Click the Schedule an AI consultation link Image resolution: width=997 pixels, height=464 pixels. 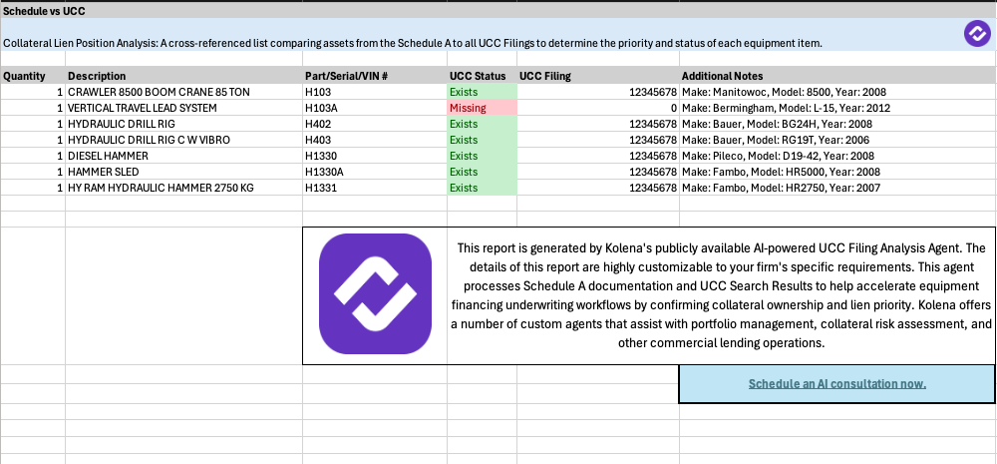(836, 384)
